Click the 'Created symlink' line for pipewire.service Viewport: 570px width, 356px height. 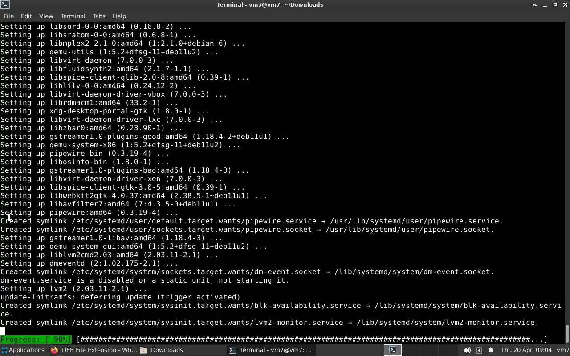pos(252,221)
